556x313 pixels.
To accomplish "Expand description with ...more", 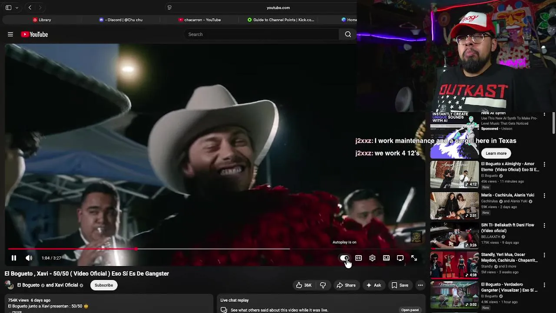I will point(16,311).
